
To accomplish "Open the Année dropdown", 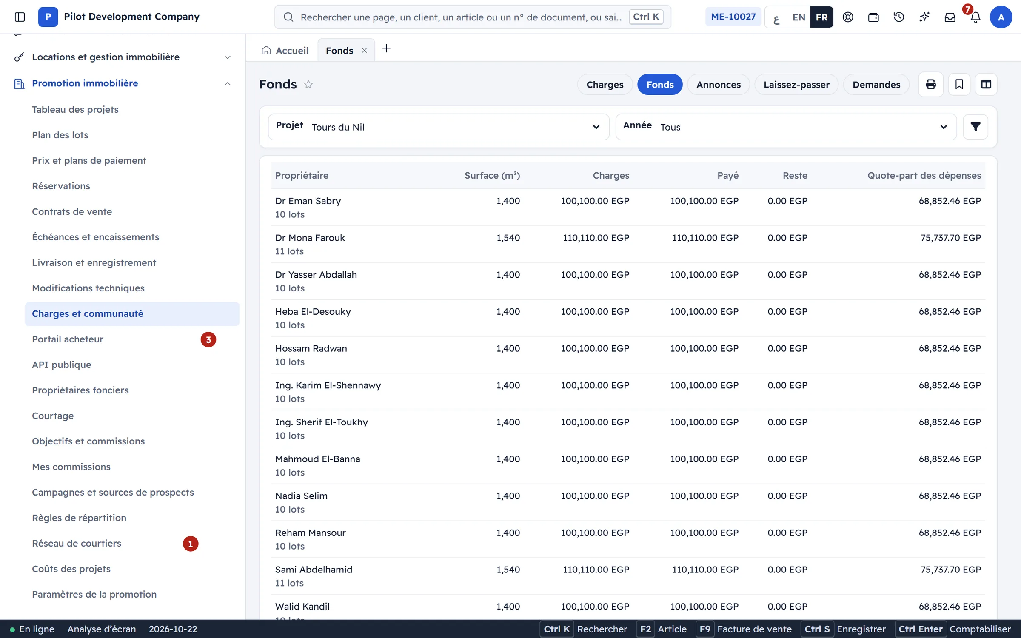I will point(786,127).
